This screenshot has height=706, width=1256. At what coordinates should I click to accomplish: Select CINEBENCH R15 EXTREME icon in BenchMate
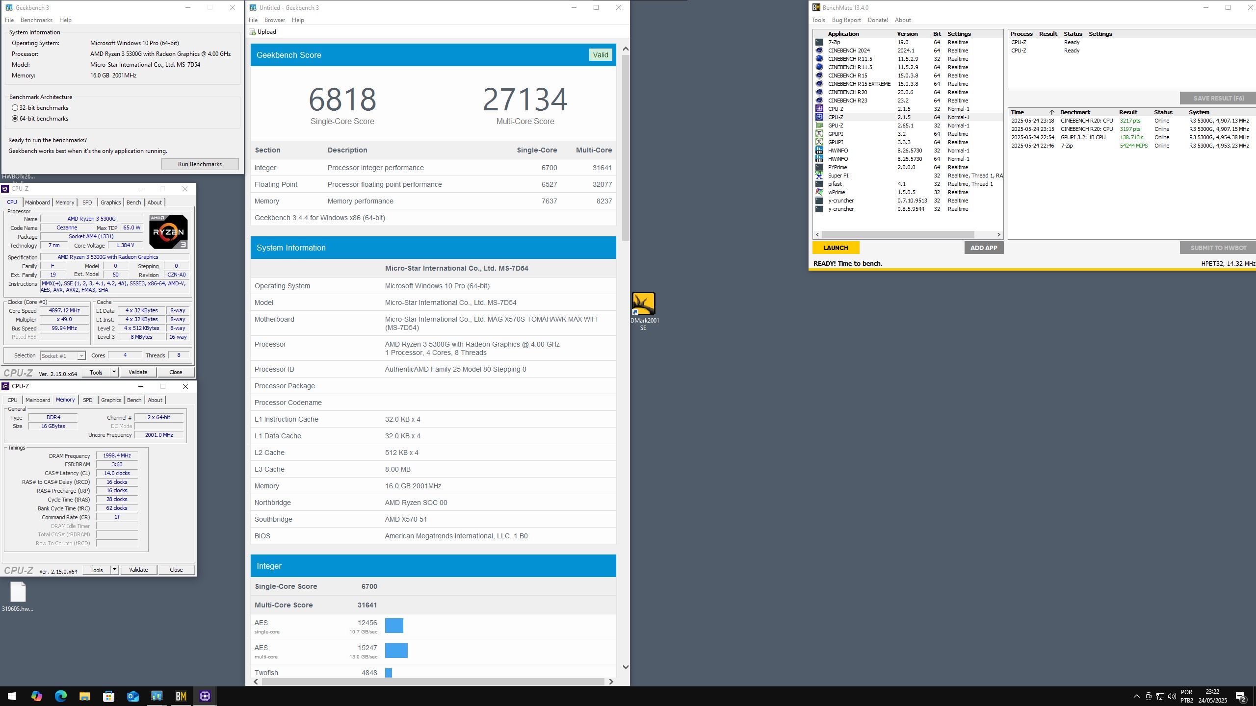tap(819, 84)
